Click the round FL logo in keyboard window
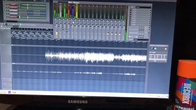Viewport: 196px width, 110px height. tap(152, 48)
